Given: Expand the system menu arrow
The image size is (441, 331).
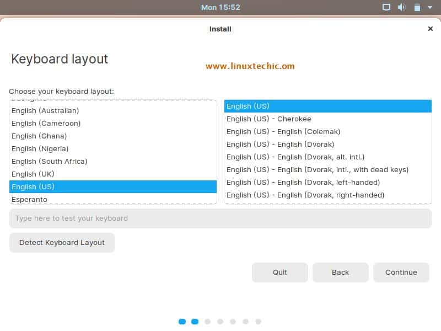Looking at the screenshot, I should coord(430,7).
